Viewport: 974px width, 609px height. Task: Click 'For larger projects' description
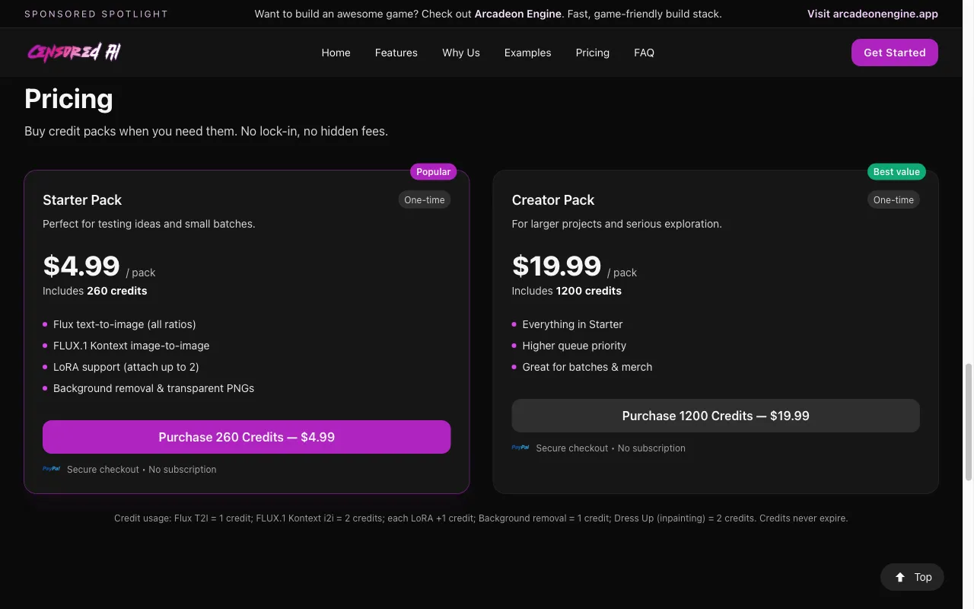point(617,224)
